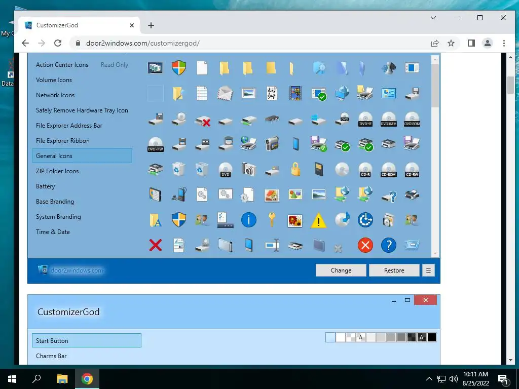Select the DVD-RAM disc icon
The image size is (519, 389).
click(389, 119)
